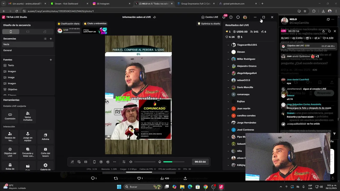Click the phone preview icon in control bar
340x191 pixels.
94,162
